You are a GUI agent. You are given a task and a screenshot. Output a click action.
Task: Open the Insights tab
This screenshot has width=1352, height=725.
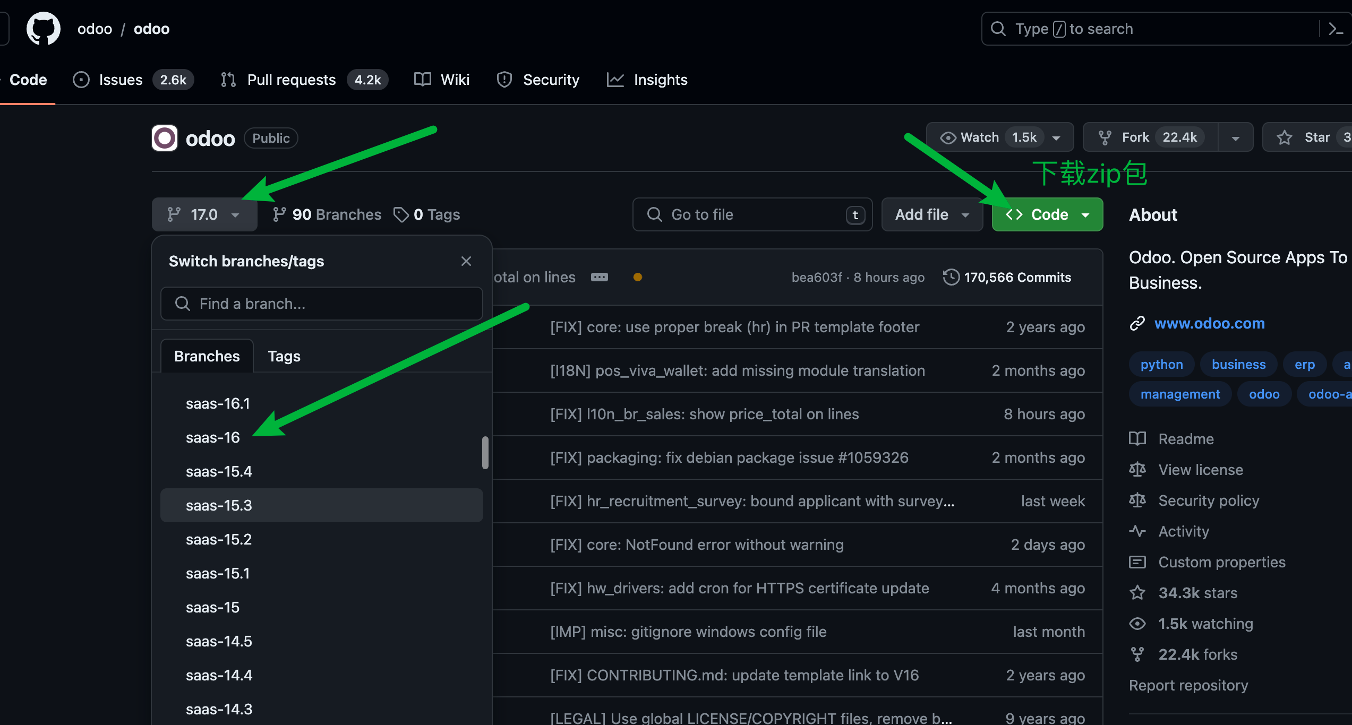click(647, 80)
